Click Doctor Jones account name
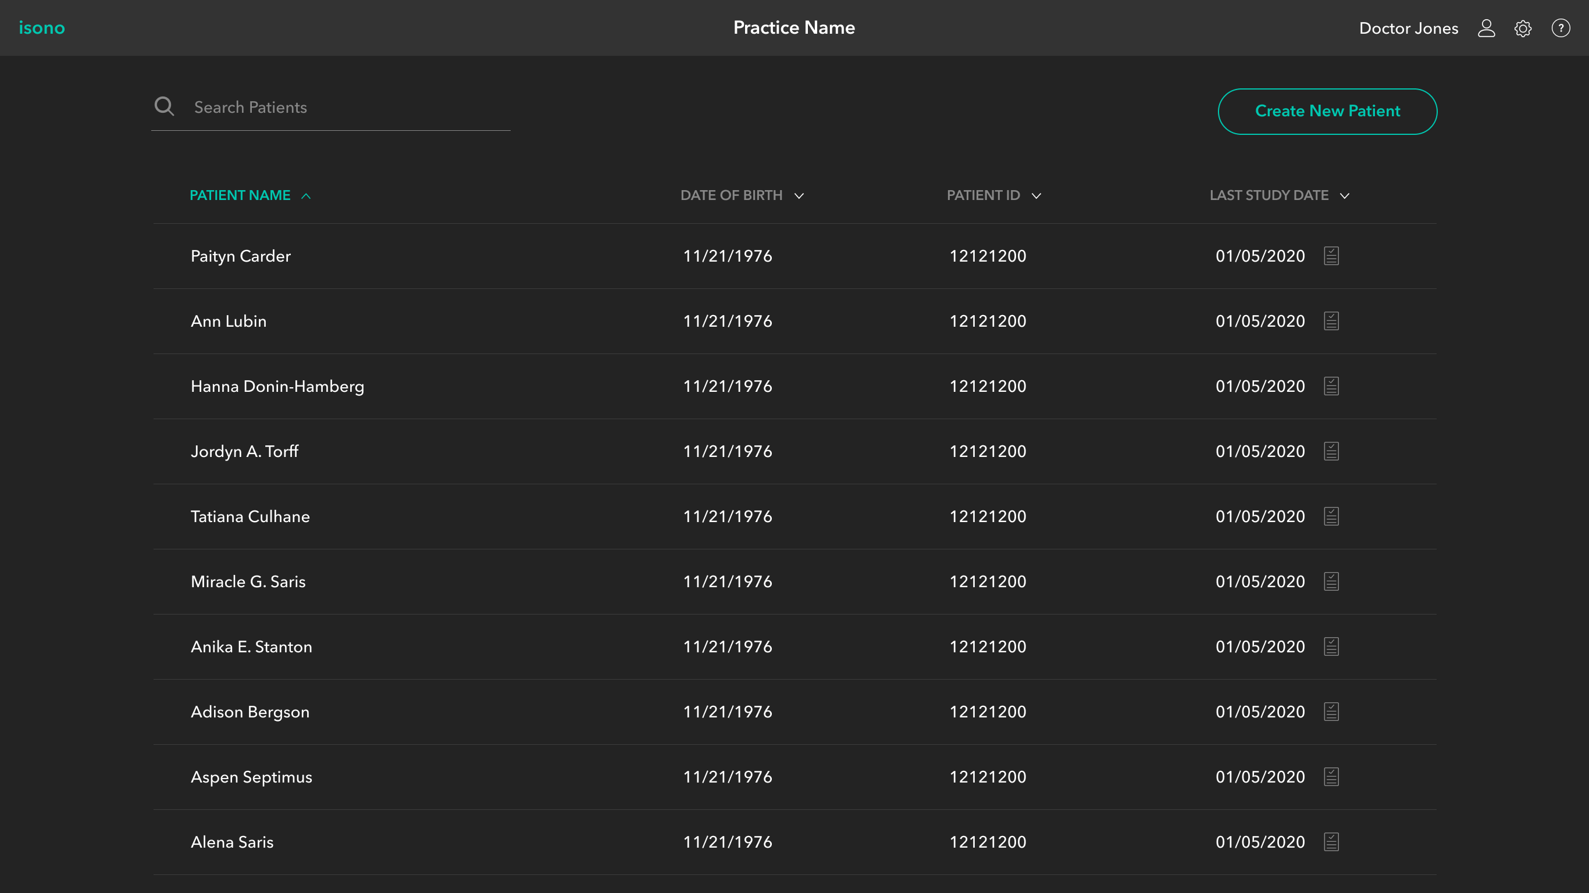This screenshot has width=1589, height=893. (1408, 28)
